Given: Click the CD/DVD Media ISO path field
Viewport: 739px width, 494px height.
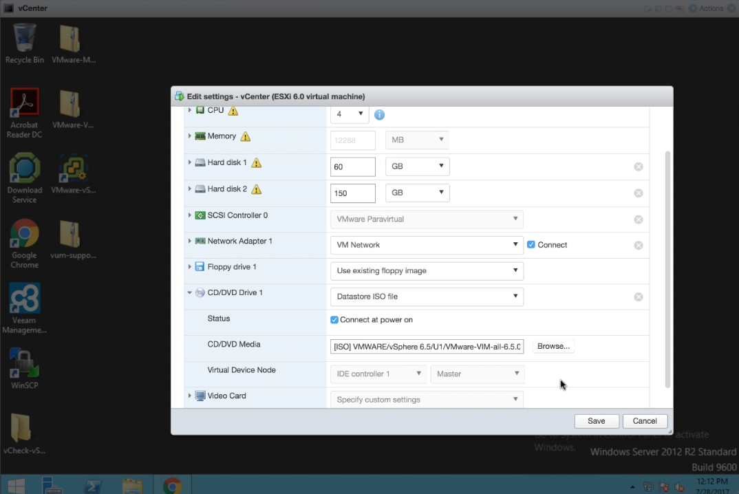Looking at the screenshot, I should tap(427, 347).
